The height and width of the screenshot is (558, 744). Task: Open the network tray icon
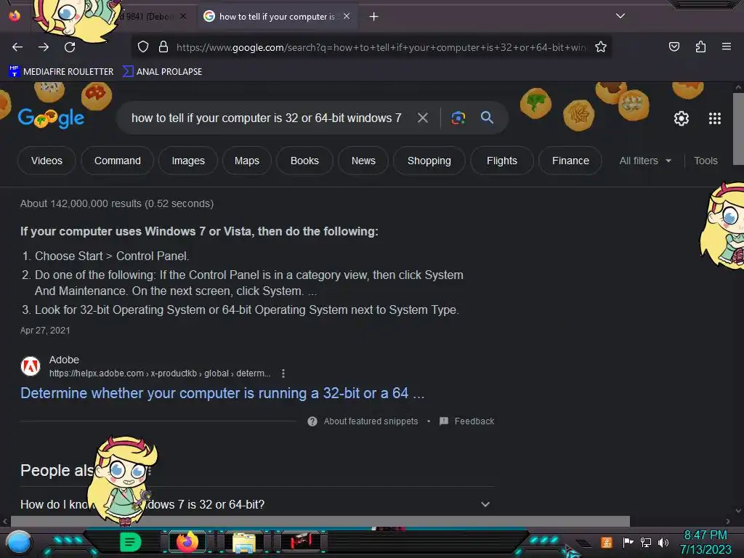tap(645, 542)
